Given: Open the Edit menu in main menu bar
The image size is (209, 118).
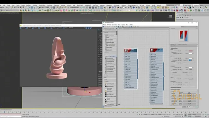Looking at the screenshot, I should click(x=4, y=5).
